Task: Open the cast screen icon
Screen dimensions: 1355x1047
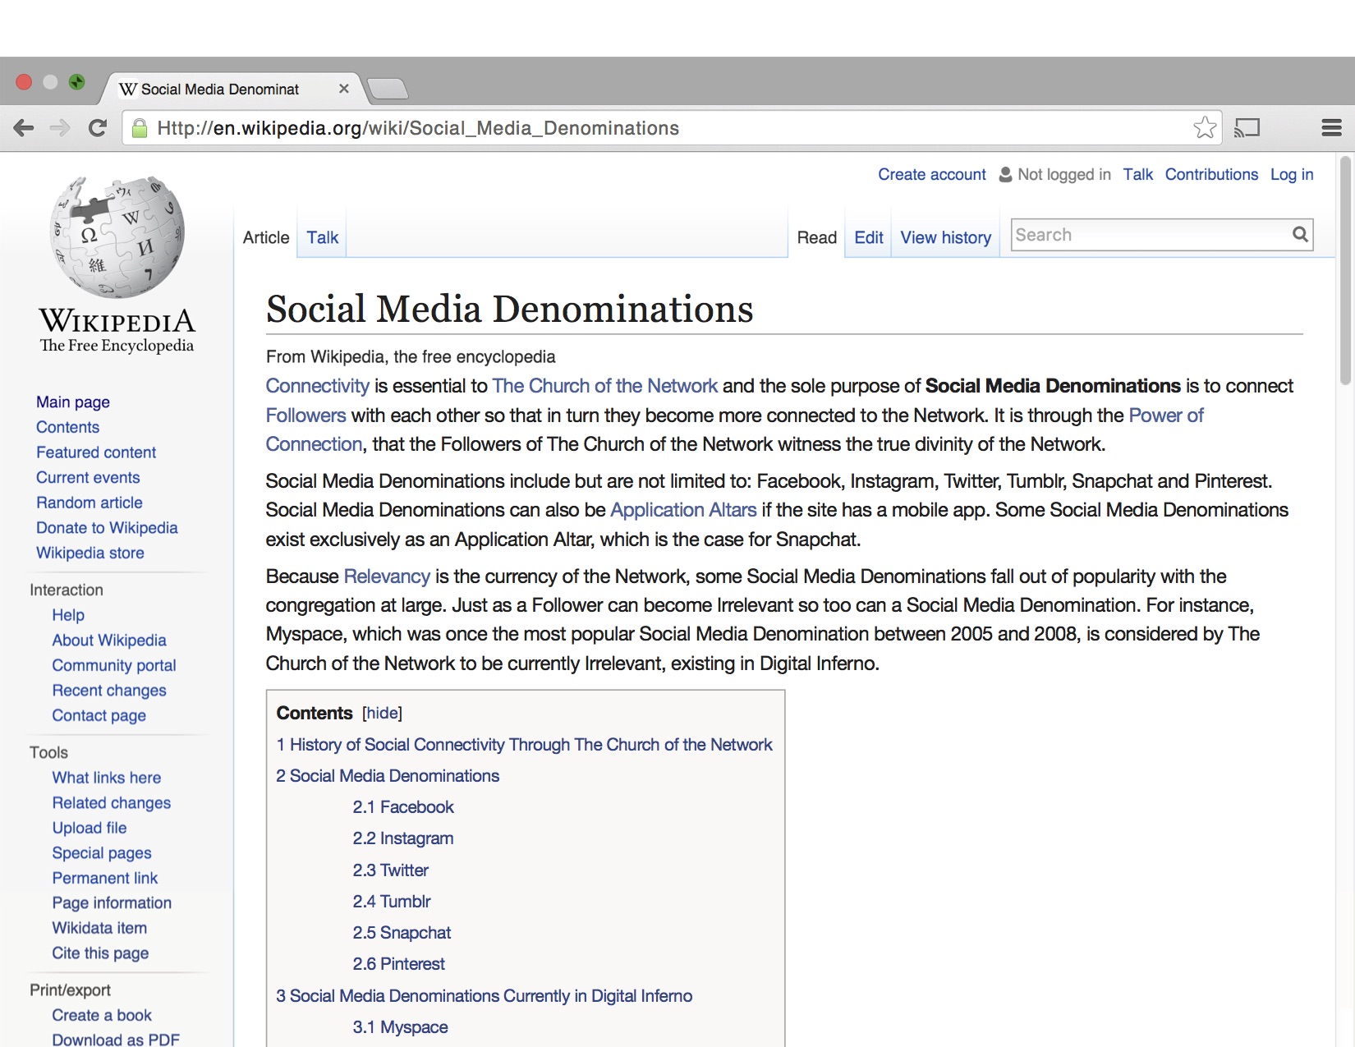Action: (x=1247, y=127)
